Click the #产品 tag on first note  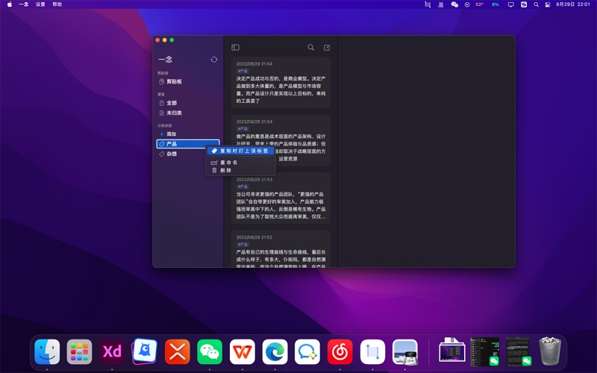(x=243, y=71)
